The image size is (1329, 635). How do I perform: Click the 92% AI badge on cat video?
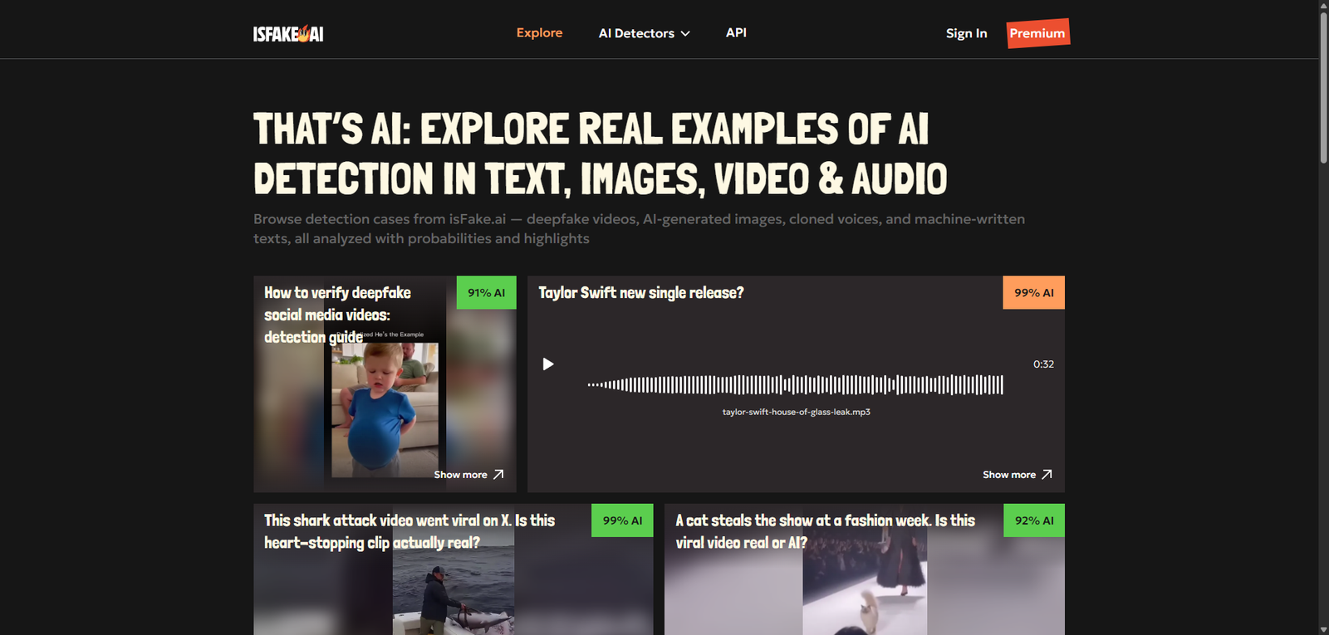point(1033,520)
